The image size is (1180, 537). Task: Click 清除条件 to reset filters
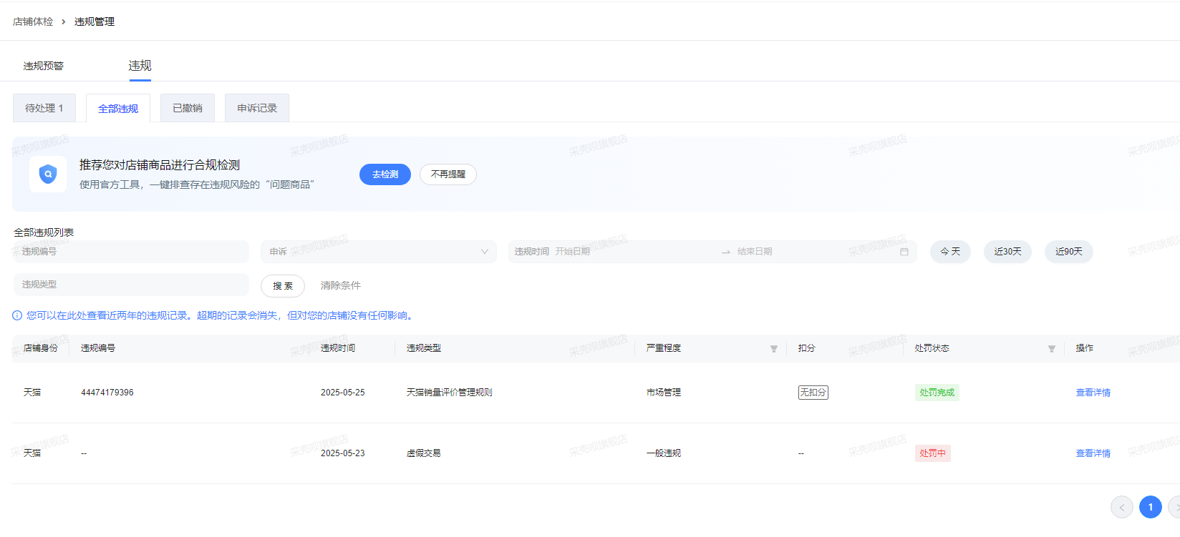pos(341,285)
